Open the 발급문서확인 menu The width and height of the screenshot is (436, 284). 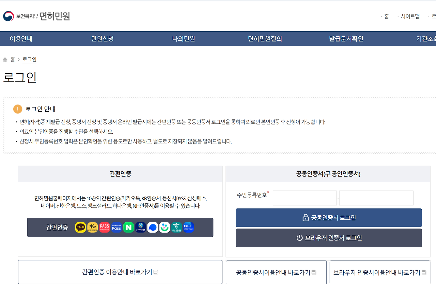tap(346, 39)
